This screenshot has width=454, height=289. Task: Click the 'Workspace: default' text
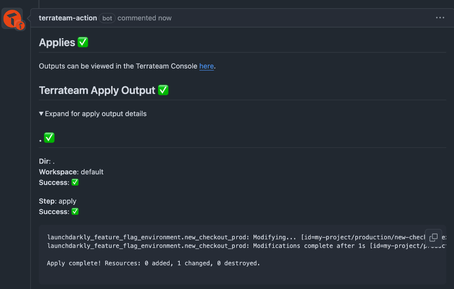point(71,172)
